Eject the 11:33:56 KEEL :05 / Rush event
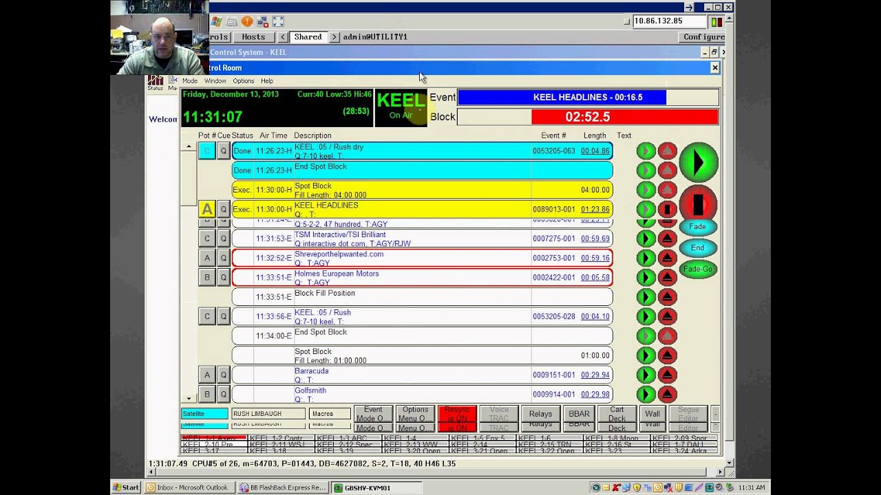Screen dimensions: 881x495 (x=667, y=316)
